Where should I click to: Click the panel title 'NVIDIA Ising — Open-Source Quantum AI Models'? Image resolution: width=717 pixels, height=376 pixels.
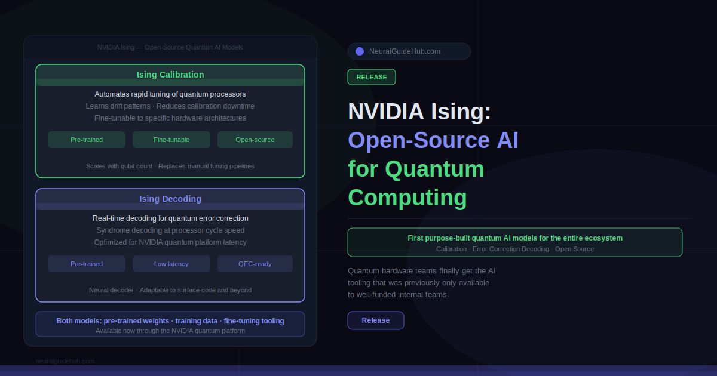[170, 47]
